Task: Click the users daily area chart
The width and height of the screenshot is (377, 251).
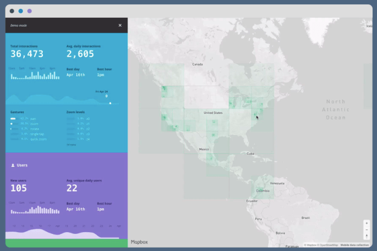Action: (62, 233)
